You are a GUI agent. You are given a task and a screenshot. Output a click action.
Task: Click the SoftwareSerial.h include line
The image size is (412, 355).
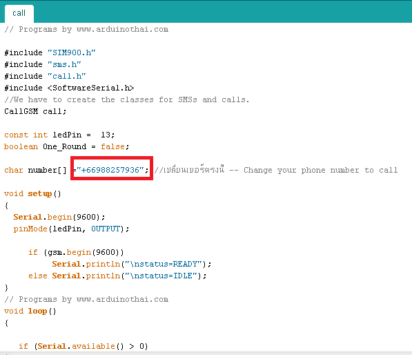click(x=69, y=88)
